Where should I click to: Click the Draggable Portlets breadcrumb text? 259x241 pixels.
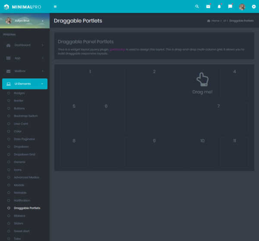[241, 21]
